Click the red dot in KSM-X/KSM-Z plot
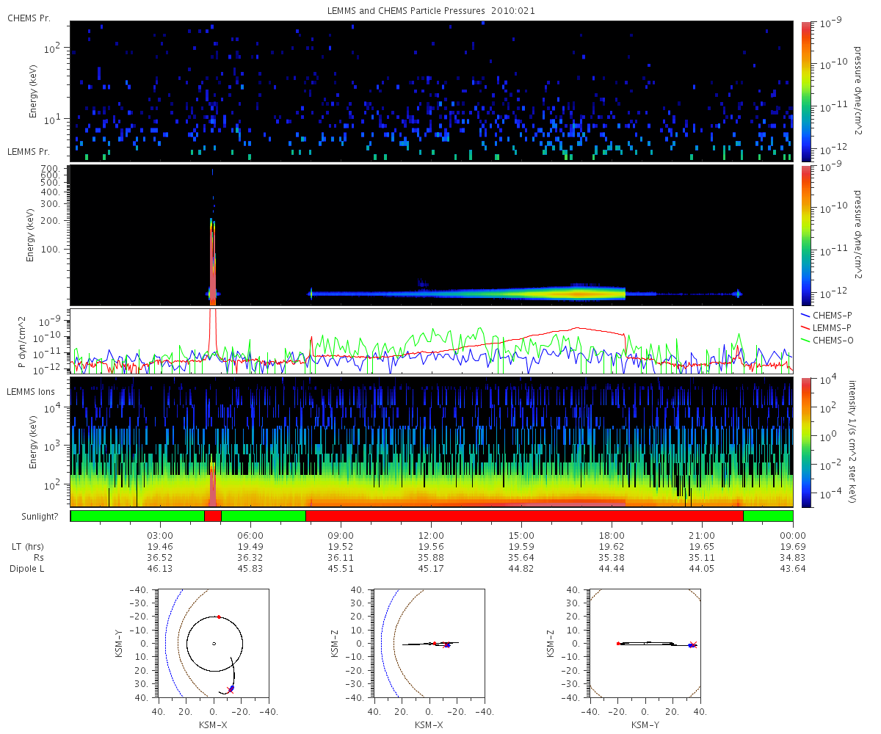 [434, 644]
